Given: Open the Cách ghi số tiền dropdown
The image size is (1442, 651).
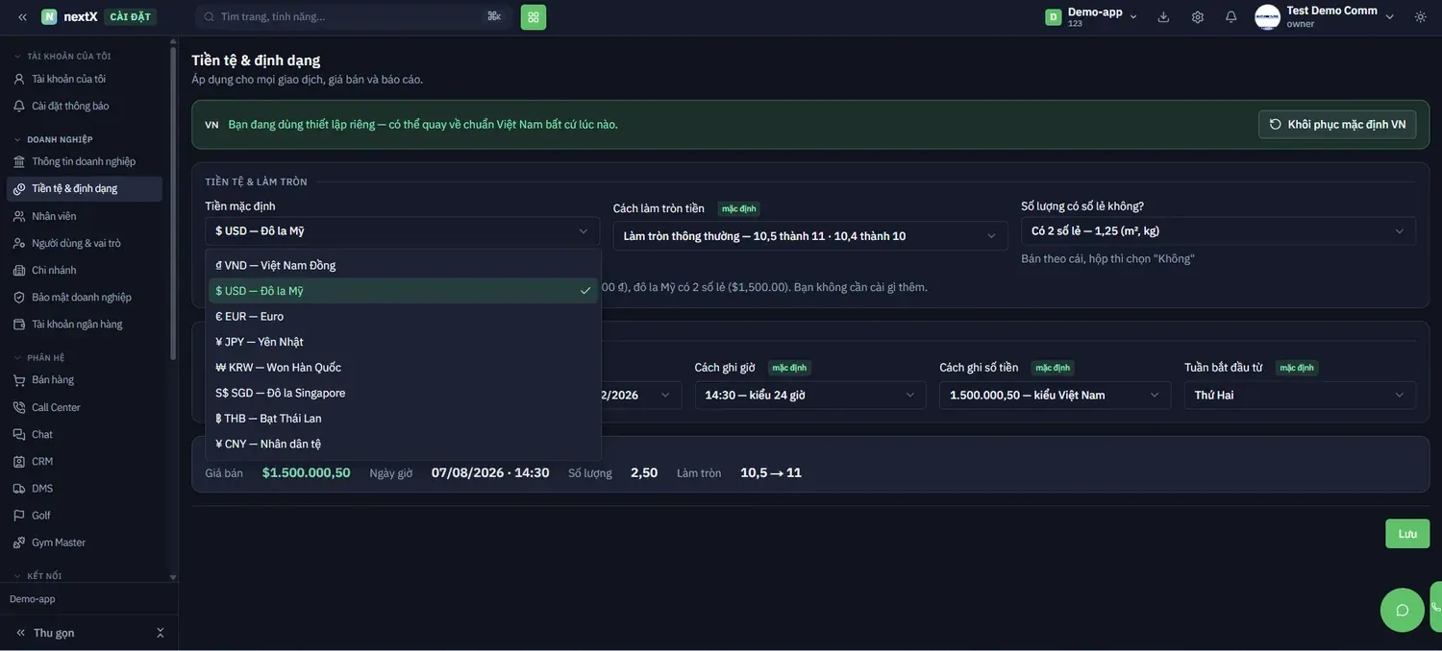Looking at the screenshot, I should 1055,395.
